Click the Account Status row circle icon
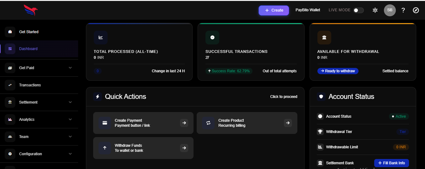The width and height of the screenshot is (425, 169). 320,116
